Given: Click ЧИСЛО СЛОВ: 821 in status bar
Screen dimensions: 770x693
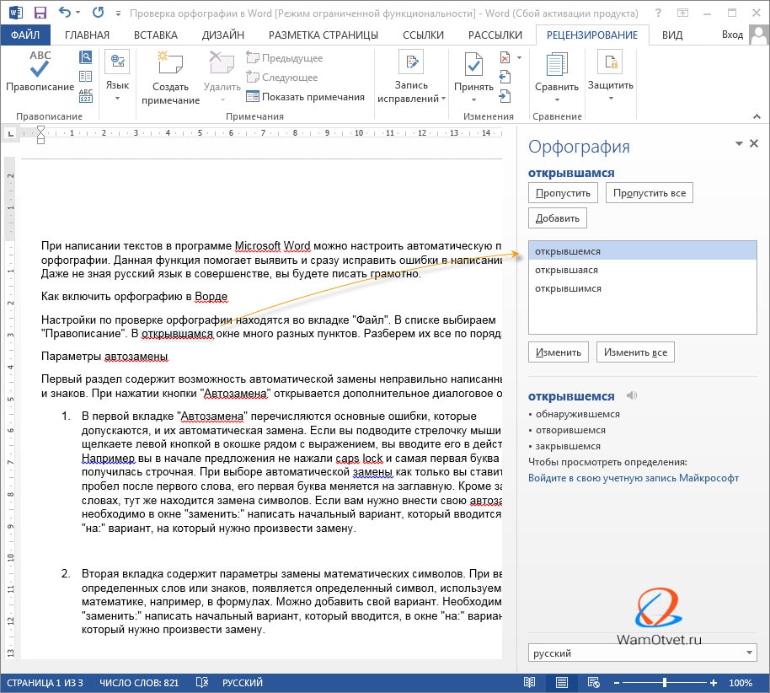Looking at the screenshot, I should click(139, 683).
